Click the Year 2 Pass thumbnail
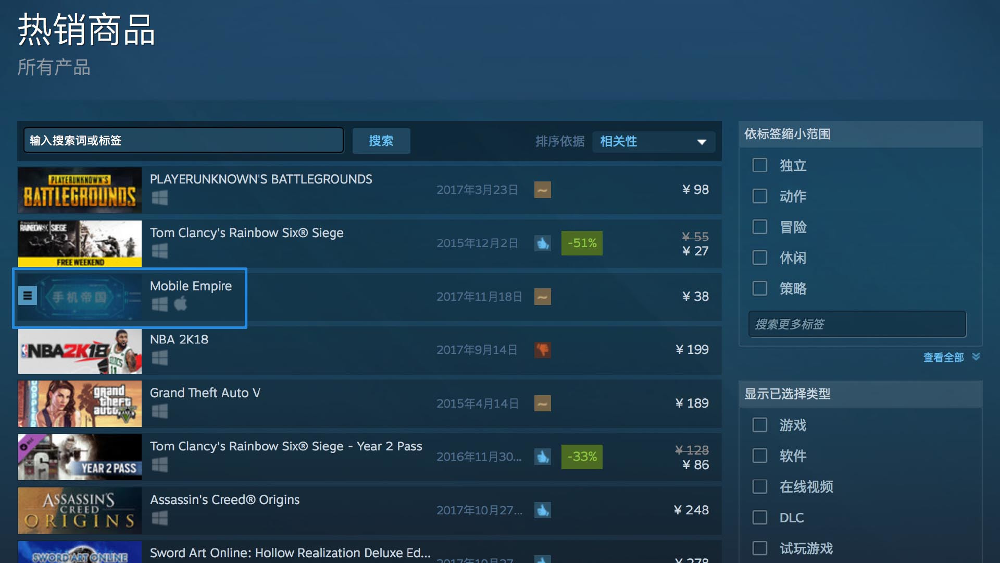 pyautogui.click(x=80, y=457)
